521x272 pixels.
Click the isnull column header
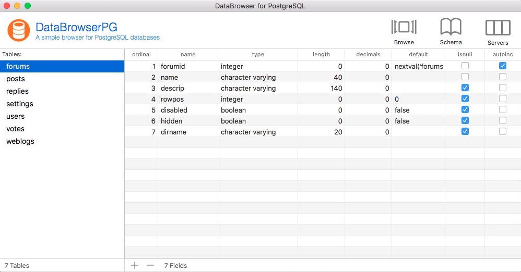pyautogui.click(x=465, y=54)
